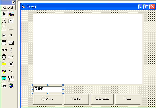Screen dimensions: 156x108
Task: Choose the Label control tool
Action: (4, 21)
